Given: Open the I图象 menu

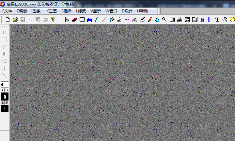Looking at the screenshot, I should pos(36,11).
